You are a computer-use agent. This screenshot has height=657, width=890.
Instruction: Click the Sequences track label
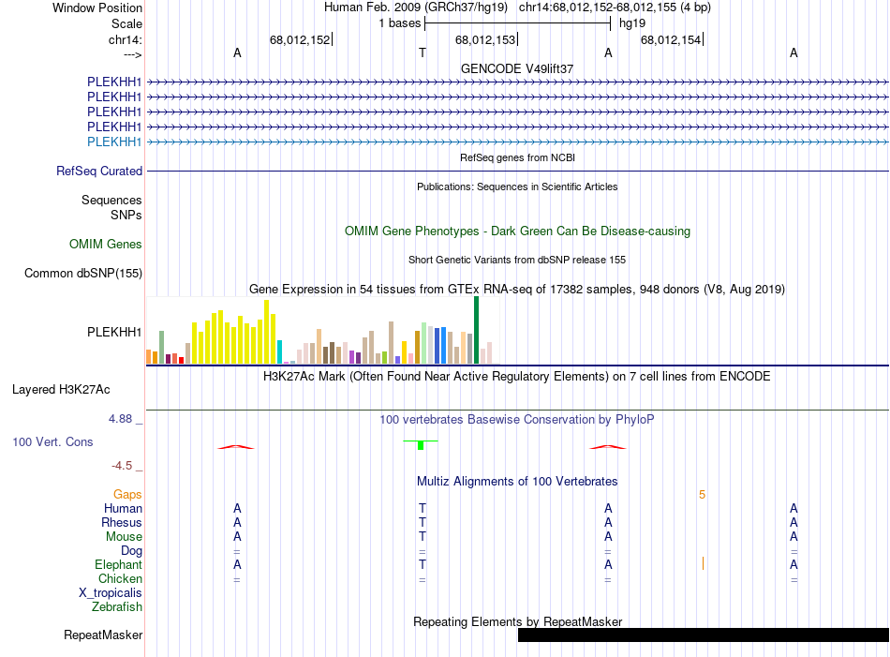point(111,200)
